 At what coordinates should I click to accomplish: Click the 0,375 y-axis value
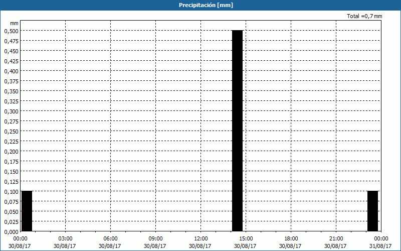[11, 81]
